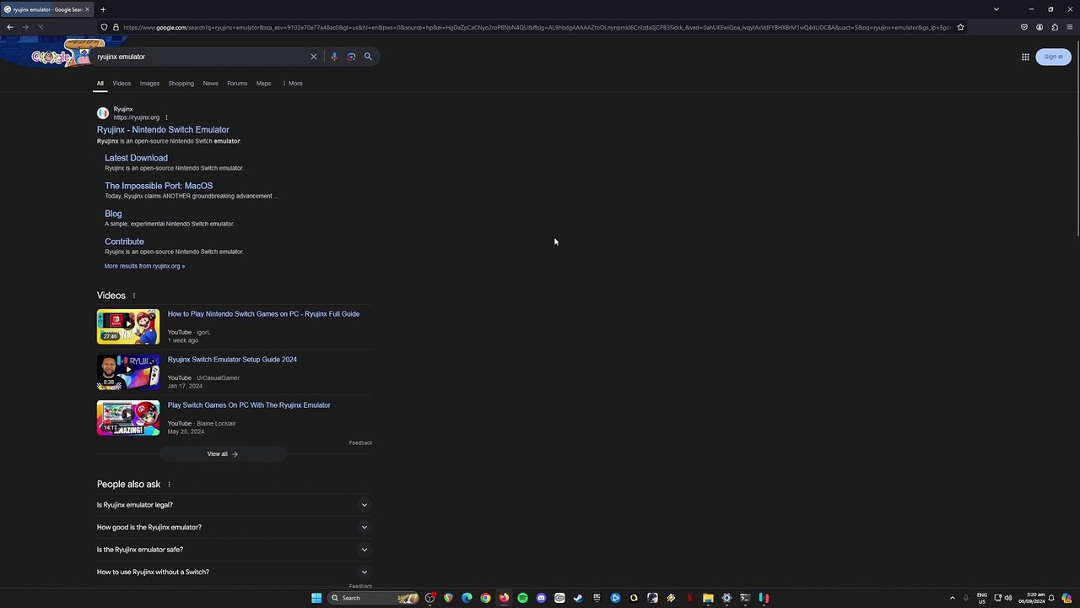Open Videos section options menu
1080x608 pixels.
(x=133, y=296)
